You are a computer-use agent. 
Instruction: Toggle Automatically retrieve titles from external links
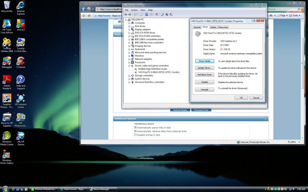(136, 131)
